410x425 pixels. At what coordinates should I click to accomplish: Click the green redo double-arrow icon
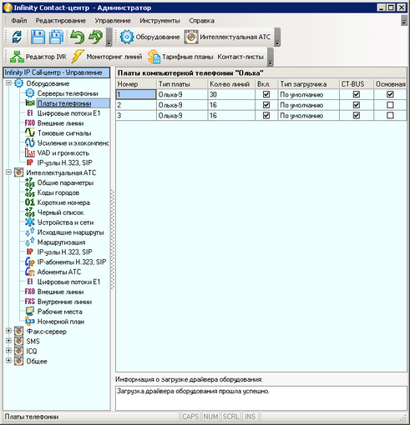[95, 37]
